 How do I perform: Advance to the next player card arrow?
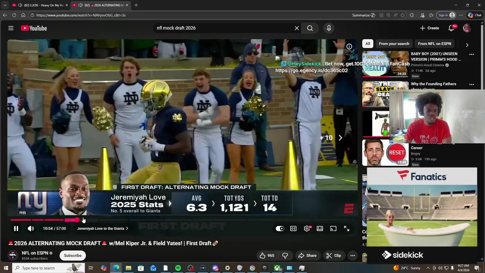pos(340,138)
